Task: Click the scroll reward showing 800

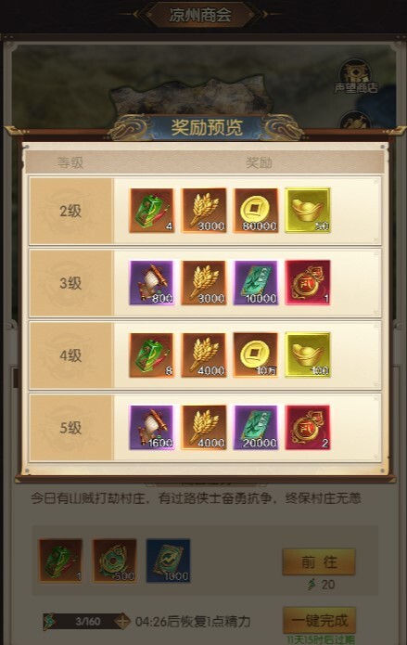Action: pyautogui.click(x=152, y=283)
